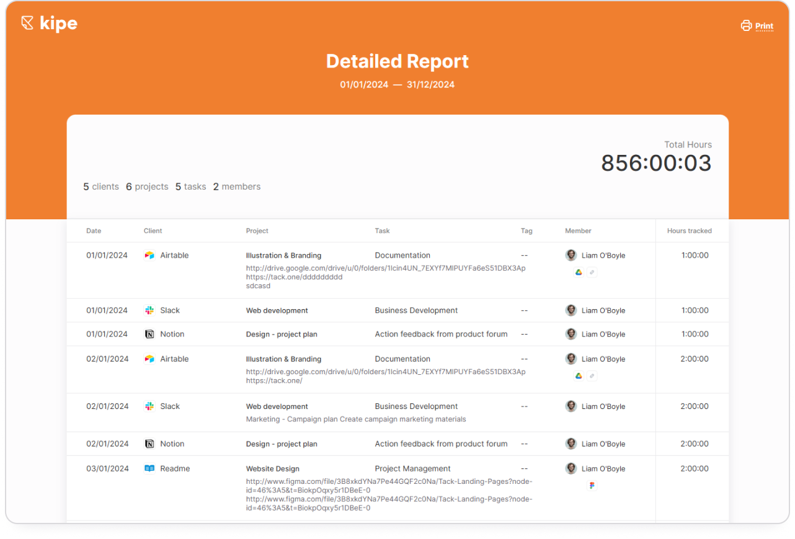Click Liam O'Boyle avatar in 01/01/2024 Airtable row

tap(571, 255)
